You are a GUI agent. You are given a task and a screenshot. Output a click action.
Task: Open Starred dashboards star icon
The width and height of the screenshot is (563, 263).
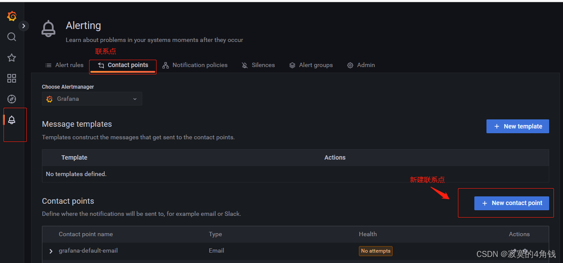point(12,58)
